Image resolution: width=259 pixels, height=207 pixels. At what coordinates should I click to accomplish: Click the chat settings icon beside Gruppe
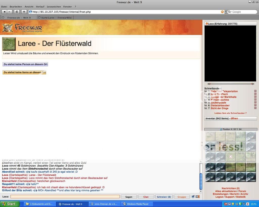coord(198,197)
